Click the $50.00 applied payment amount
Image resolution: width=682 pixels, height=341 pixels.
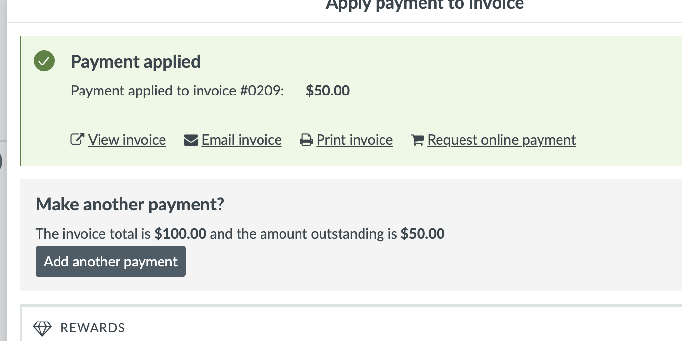(x=328, y=91)
